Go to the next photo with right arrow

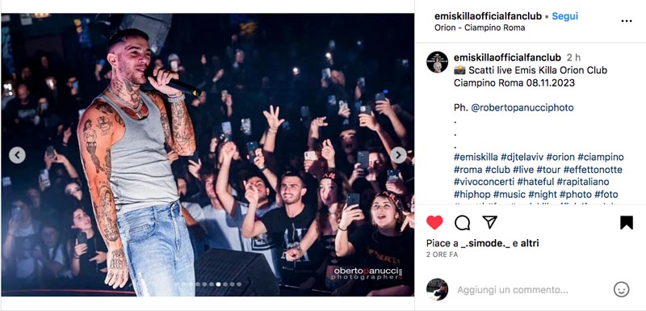pyautogui.click(x=398, y=155)
